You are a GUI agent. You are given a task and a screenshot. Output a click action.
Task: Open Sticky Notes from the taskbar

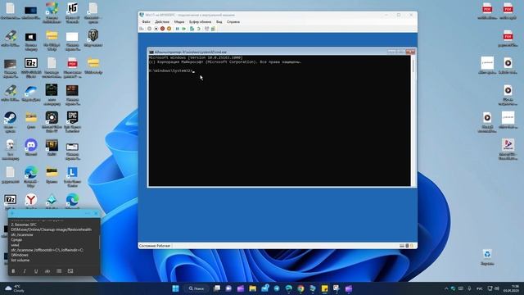pyautogui.click(x=325, y=288)
